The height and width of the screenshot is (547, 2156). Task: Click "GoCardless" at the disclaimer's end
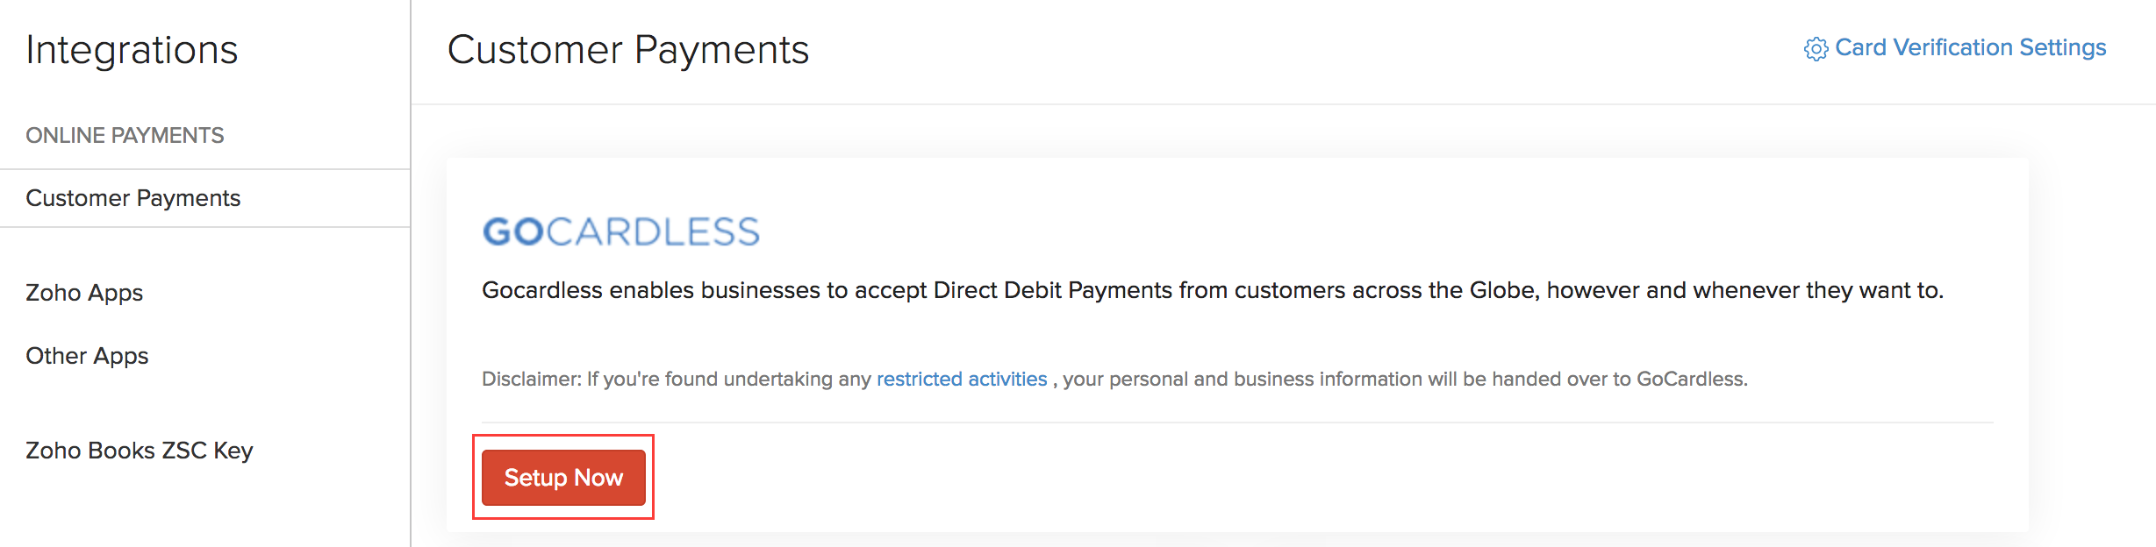[x=1691, y=379]
